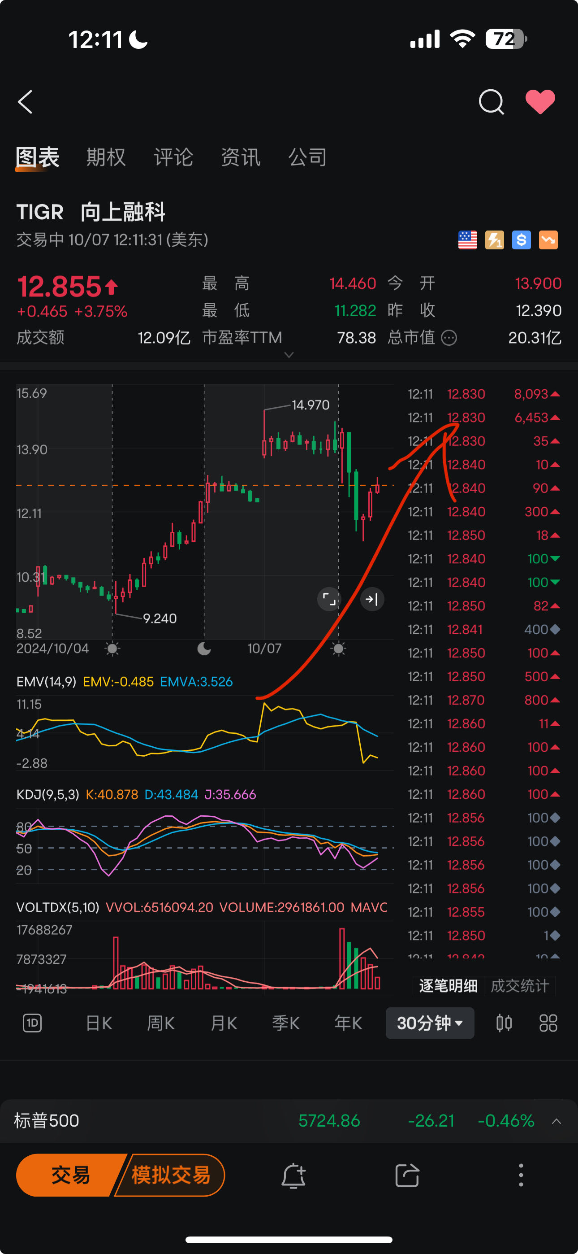The height and width of the screenshot is (1254, 578).
Task: Tap the sun icon under 10/07 session
Action: pyautogui.click(x=339, y=649)
